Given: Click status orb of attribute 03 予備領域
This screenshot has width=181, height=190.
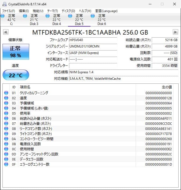Looking at the screenshot, I should pyautogui.click(x=6, y=103).
